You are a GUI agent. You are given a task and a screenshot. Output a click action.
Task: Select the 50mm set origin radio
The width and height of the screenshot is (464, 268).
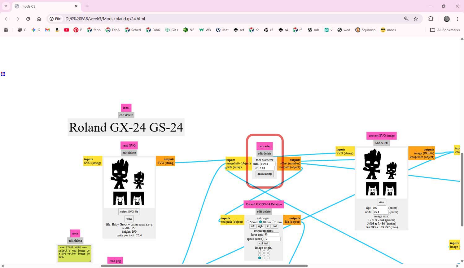point(248,222)
